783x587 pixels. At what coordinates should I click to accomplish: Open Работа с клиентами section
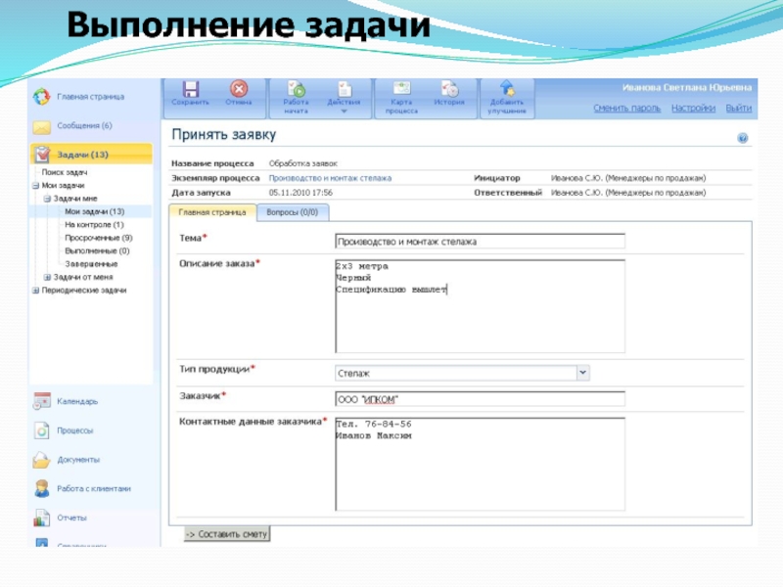41,488
